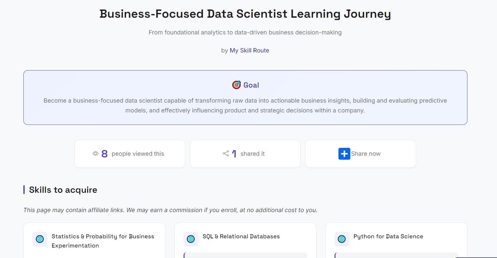Image resolution: width=497 pixels, height=258 pixels.
Task: Click the eye icon for views
Action: pos(95,153)
